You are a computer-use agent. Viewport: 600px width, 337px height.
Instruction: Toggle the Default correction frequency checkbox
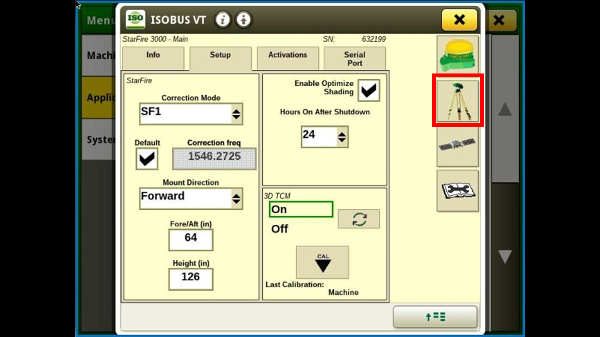147,159
